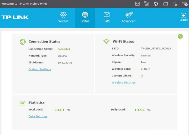Click the Connection Status heading
The image size is (189, 135).
[x=45, y=42]
